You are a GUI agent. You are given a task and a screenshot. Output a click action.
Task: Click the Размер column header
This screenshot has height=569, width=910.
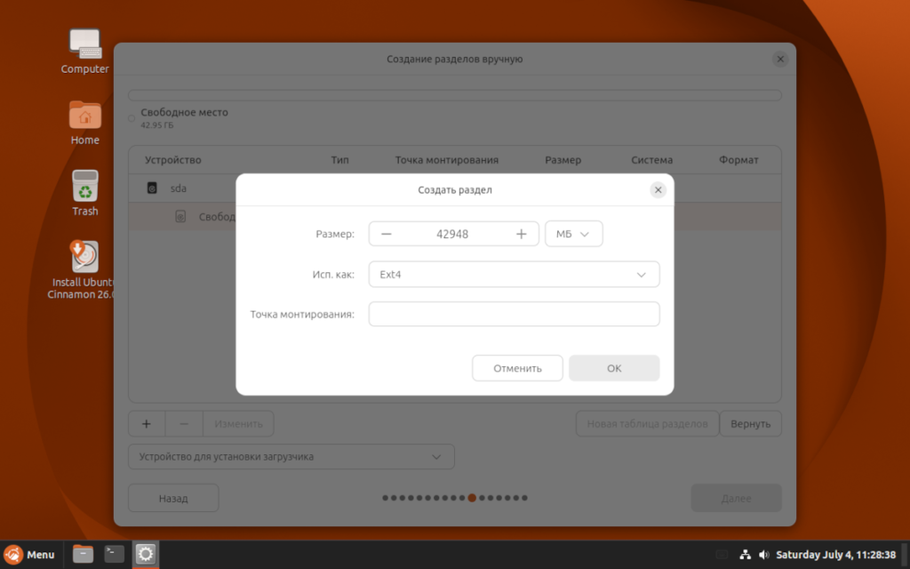pos(563,160)
